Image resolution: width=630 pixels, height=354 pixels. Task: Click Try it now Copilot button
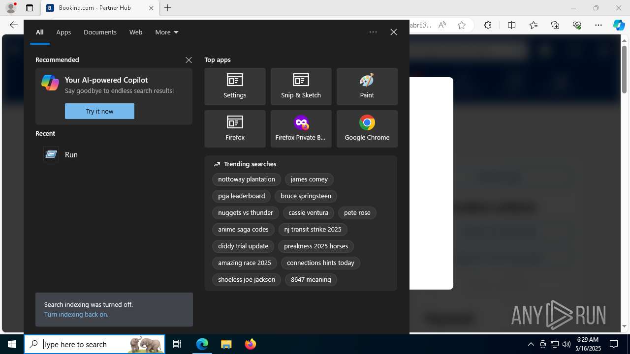pyautogui.click(x=99, y=111)
